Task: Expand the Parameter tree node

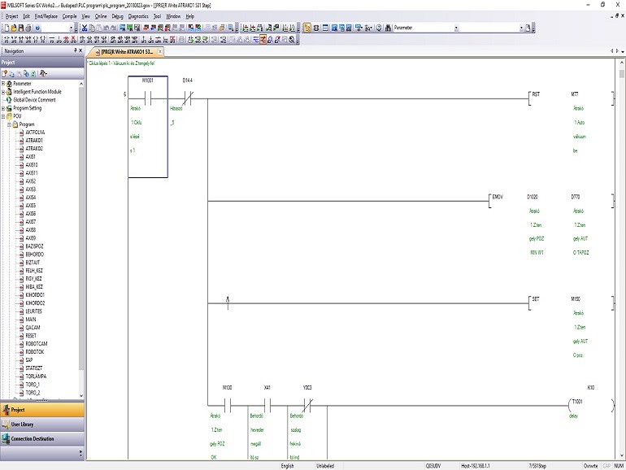Action: click(x=3, y=84)
